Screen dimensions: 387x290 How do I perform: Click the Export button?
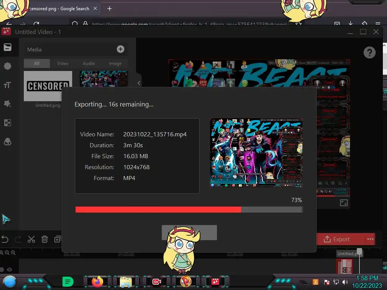pos(341,239)
